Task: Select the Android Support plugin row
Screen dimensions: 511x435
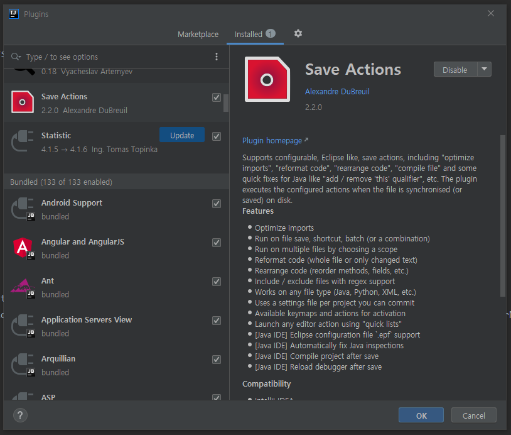Action: (x=116, y=209)
